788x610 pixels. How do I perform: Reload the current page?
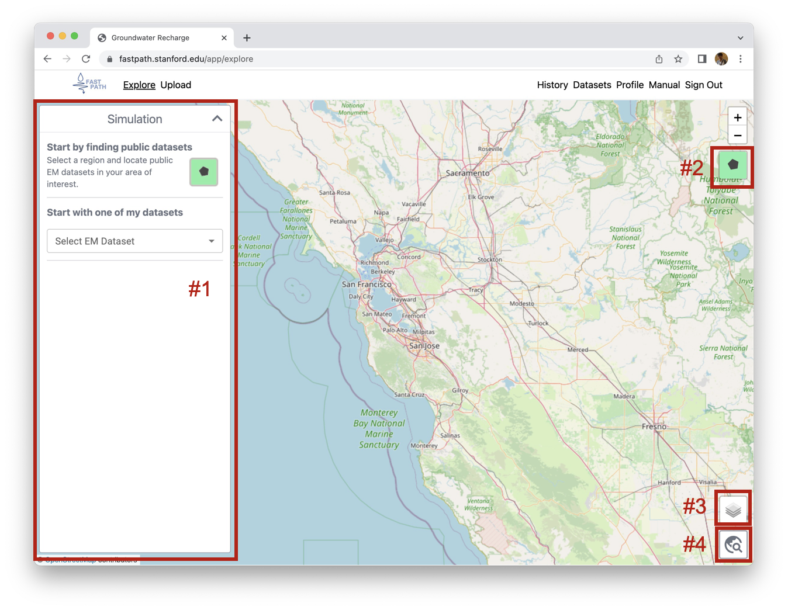click(x=86, y=58)
